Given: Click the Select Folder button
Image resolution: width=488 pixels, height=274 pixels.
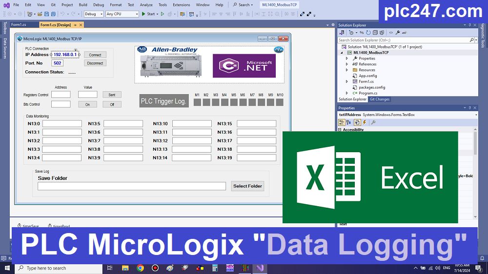Looking at the screenshot, I should coord(247,186).
